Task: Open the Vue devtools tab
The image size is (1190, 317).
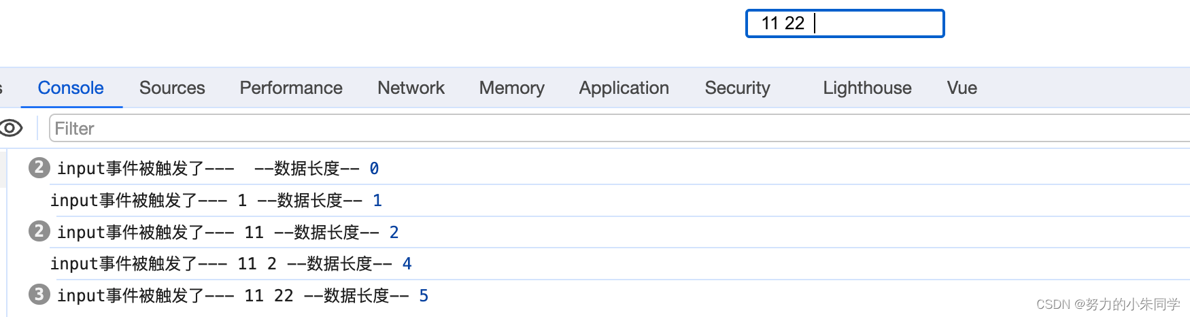Action: point(962,88)
